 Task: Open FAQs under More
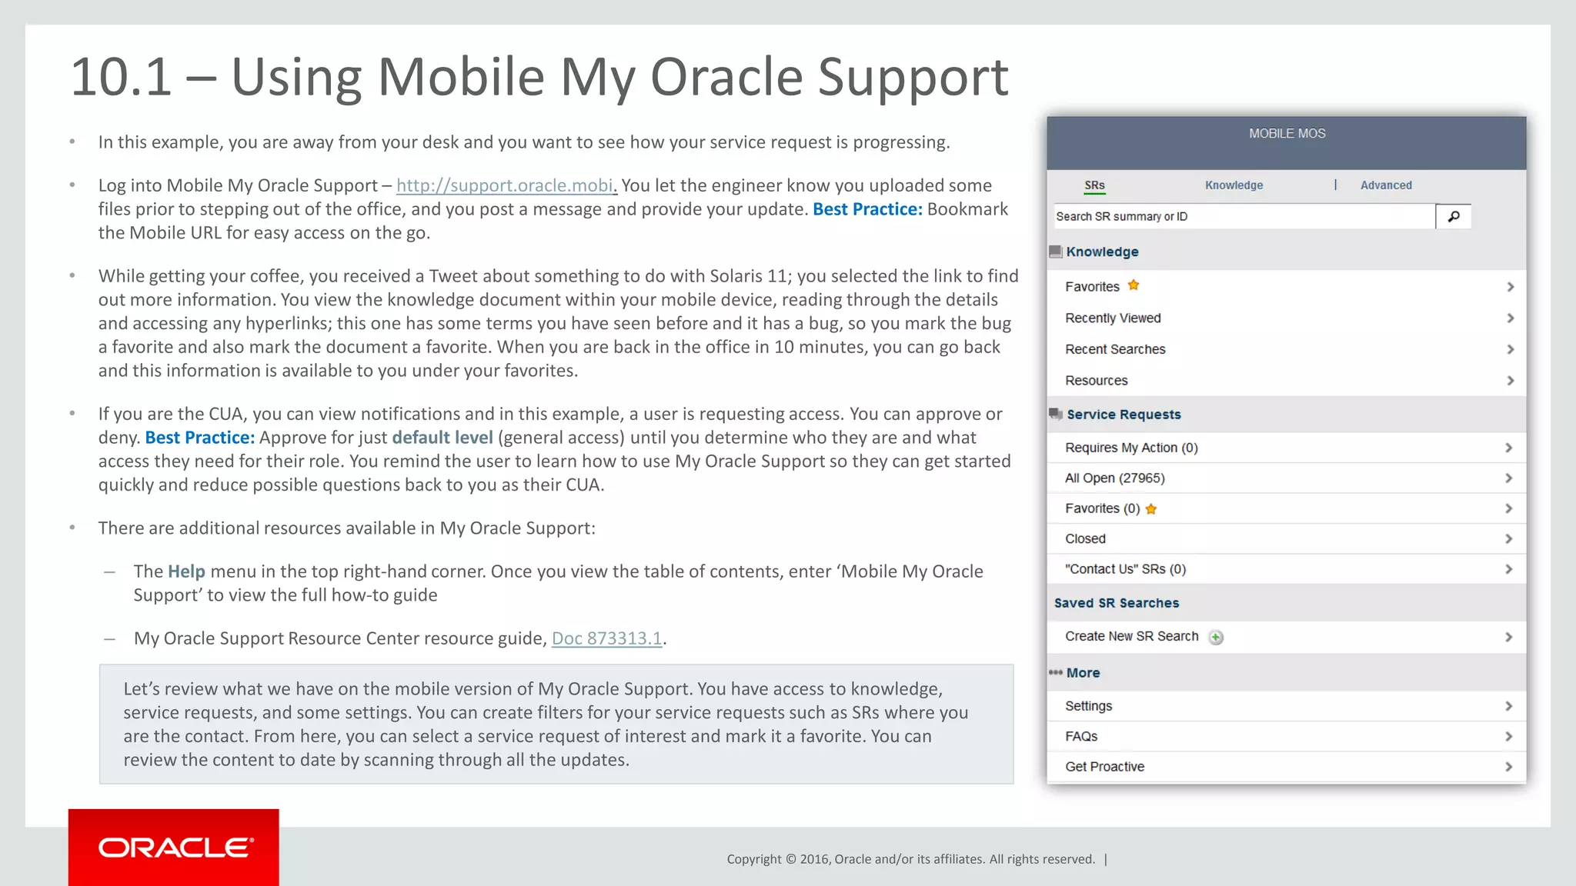point(1287,737)
